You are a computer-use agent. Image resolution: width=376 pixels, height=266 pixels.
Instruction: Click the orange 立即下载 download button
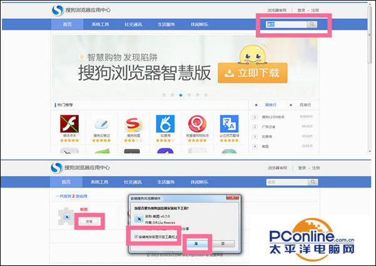[253, 73]
